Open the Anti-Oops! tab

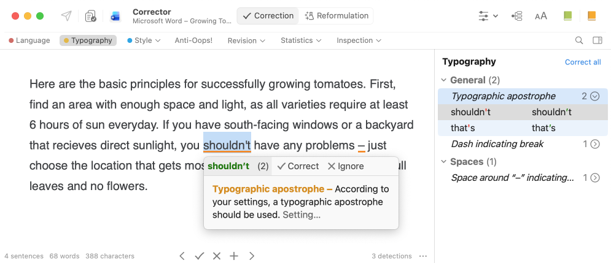(193, 40)
